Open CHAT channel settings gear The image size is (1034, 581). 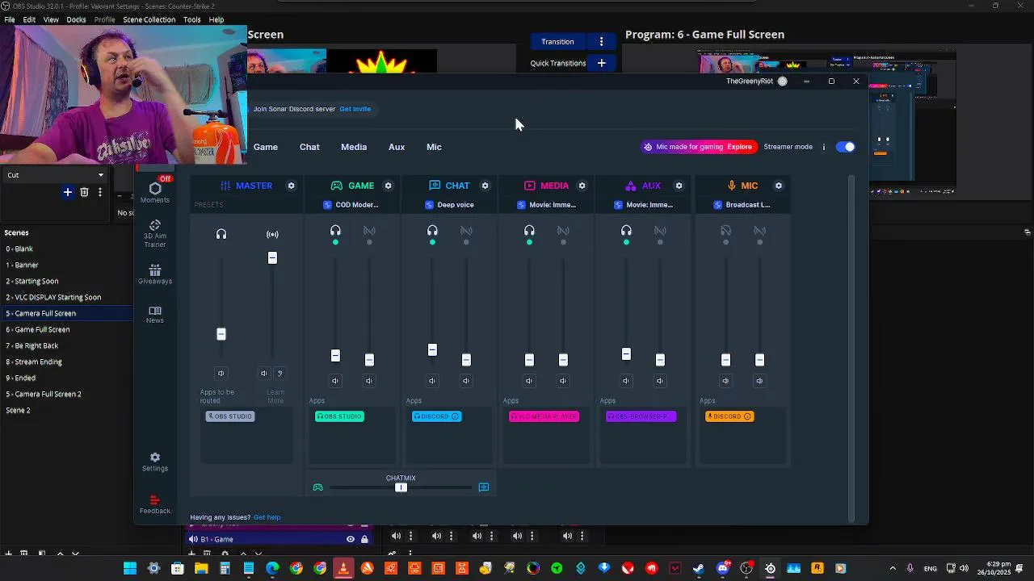[x=485, y=186]
